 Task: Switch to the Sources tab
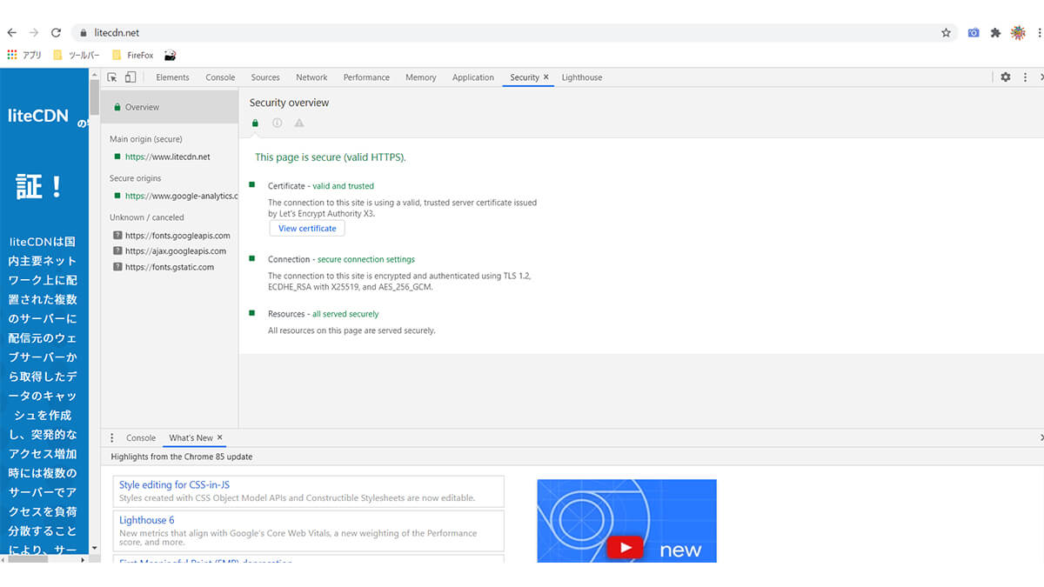click(x=265, y=77)
